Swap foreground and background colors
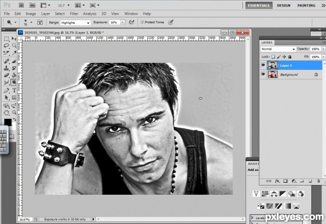This screenshot has height=224, width=326. (15, 119)
